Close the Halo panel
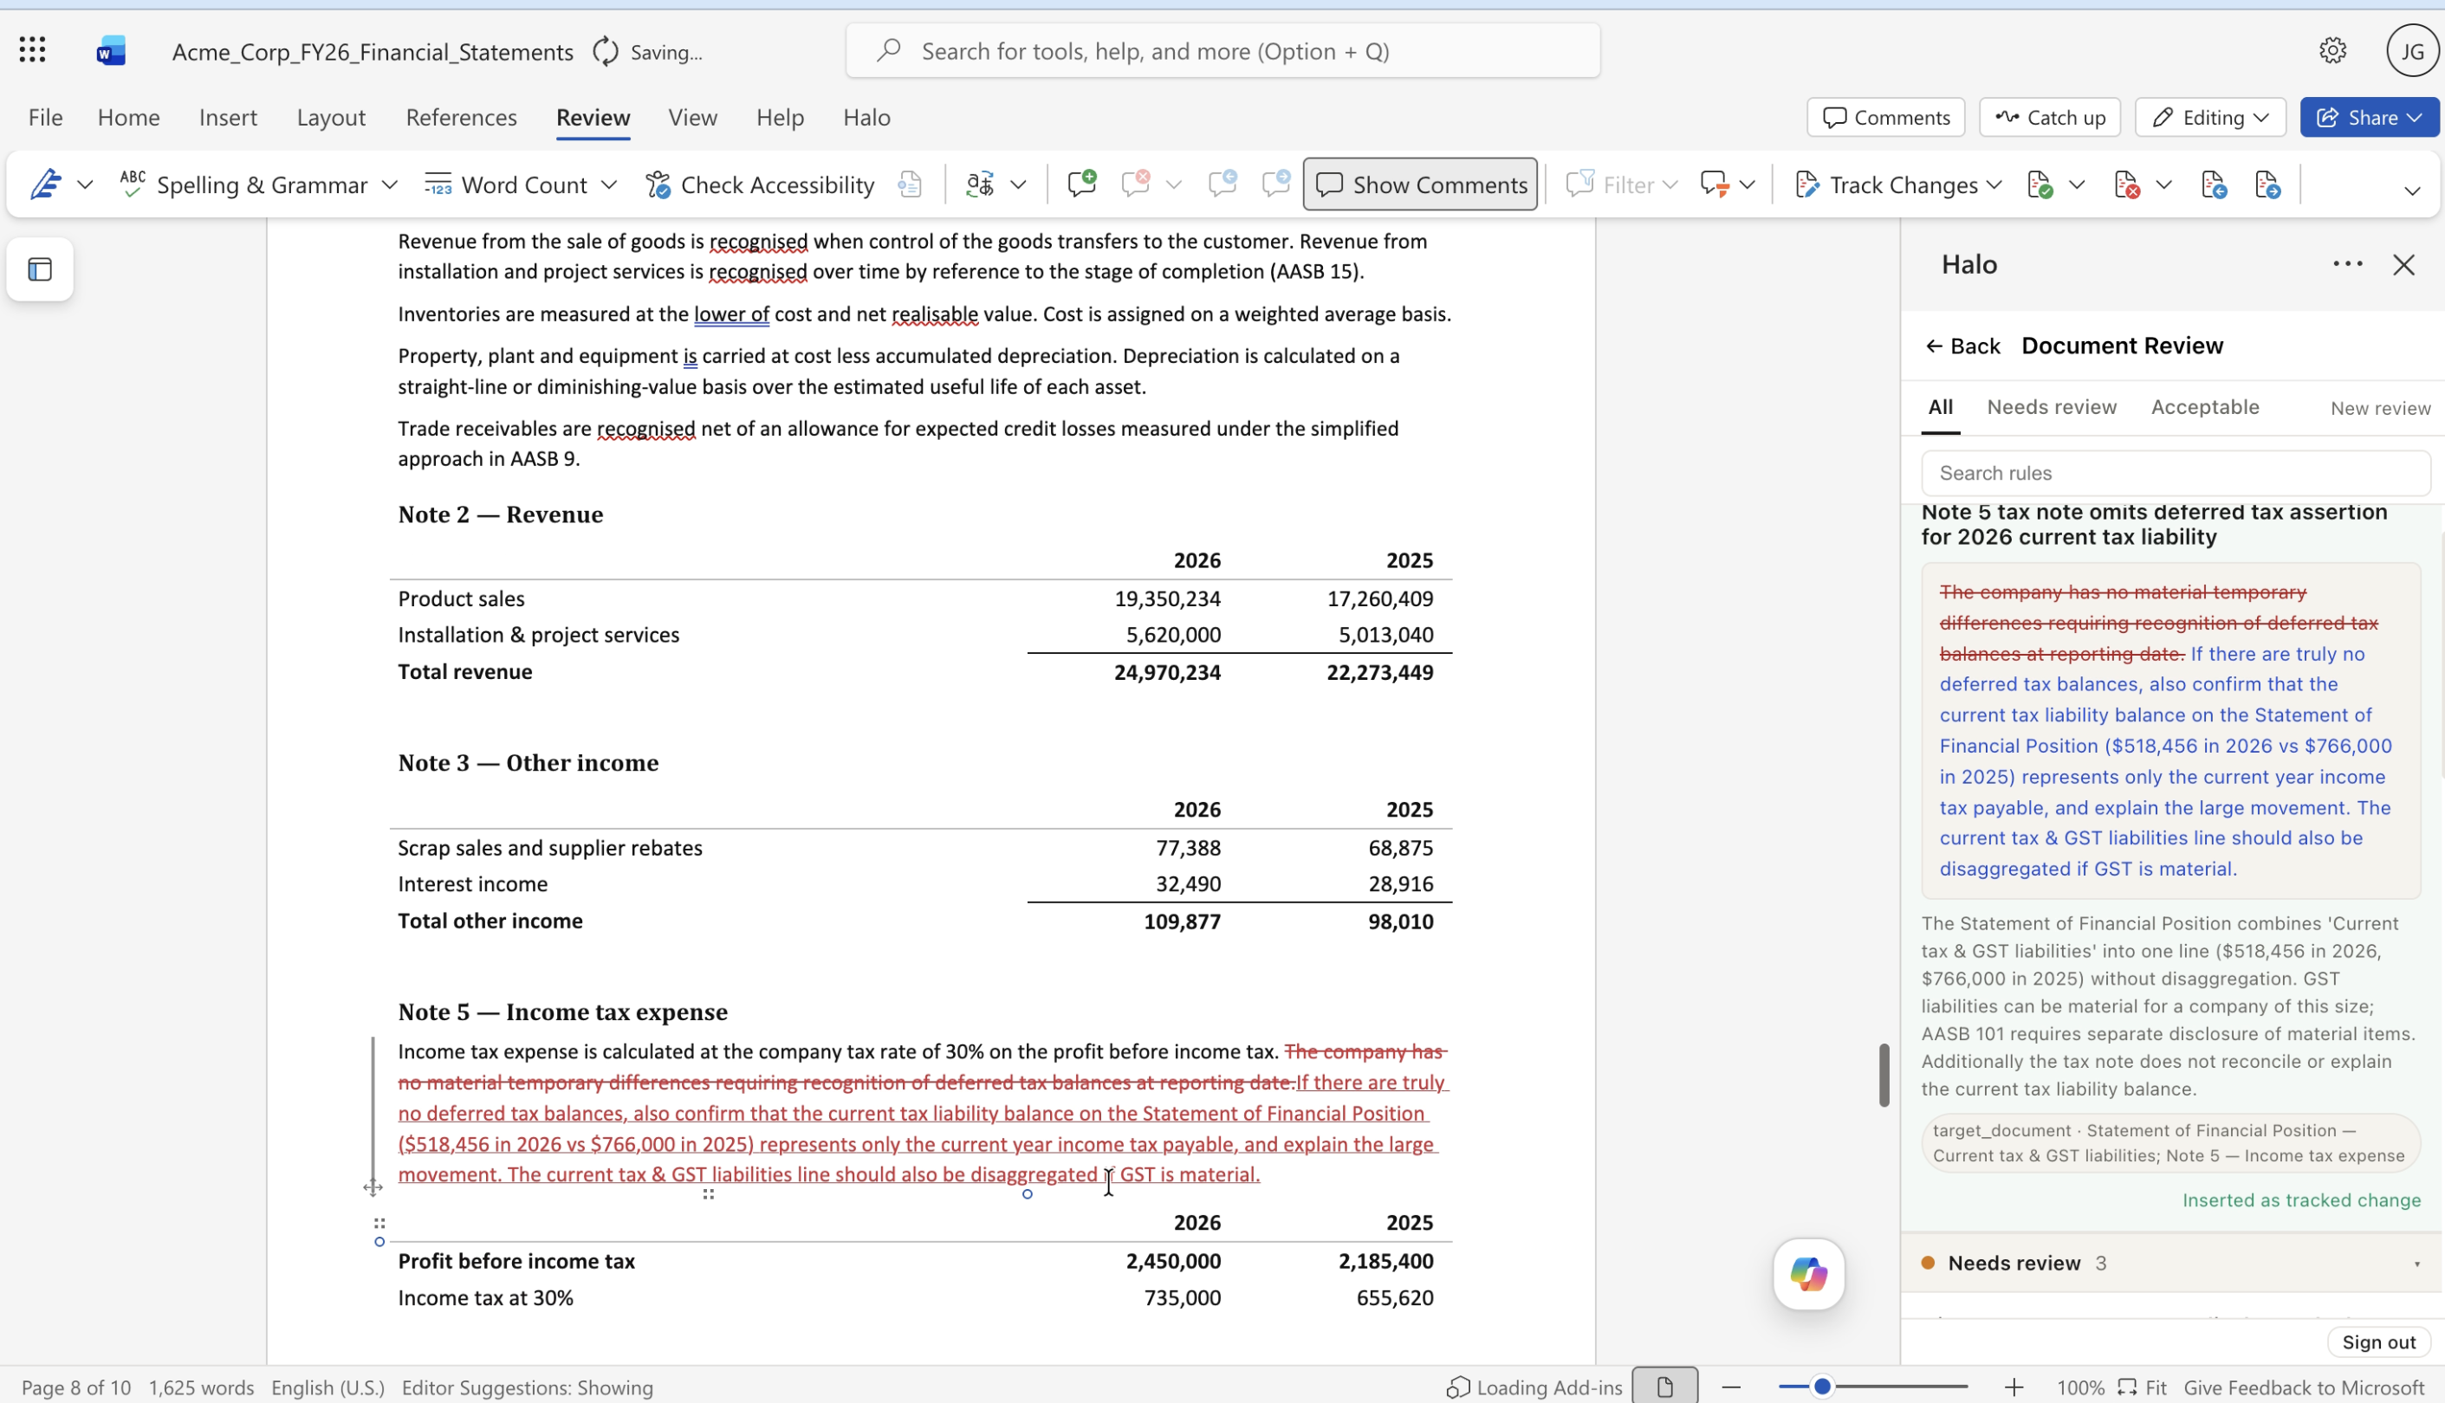 click(x=2403, y=265)
